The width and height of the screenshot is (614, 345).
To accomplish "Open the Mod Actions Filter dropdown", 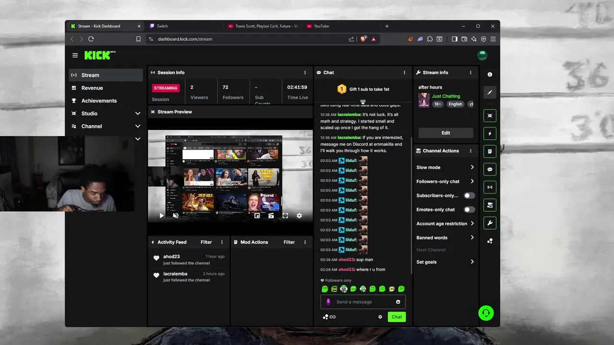I will click(x=289, y=242).
